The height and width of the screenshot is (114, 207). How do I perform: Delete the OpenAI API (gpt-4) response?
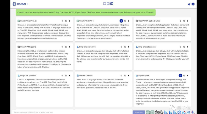coord(69,47)
